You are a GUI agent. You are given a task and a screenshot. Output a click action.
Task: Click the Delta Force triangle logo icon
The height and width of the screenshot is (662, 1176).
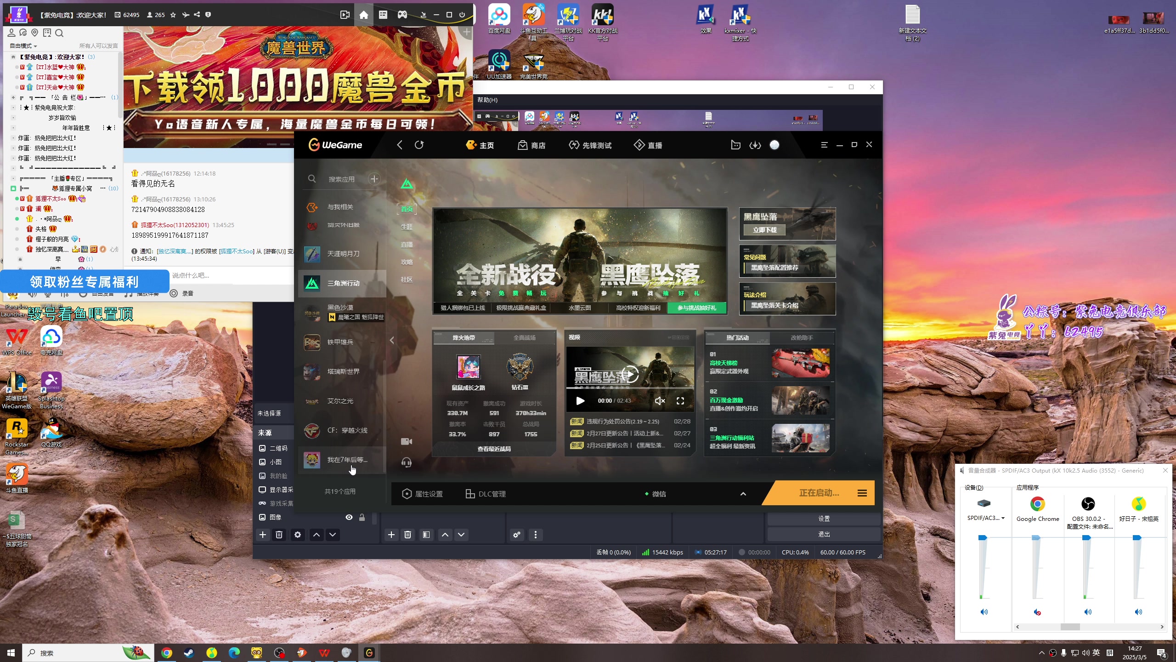click(x=407, y=184)
